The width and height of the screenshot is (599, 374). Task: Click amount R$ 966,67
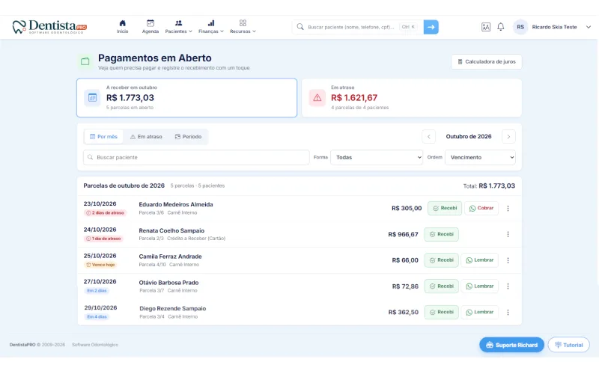click(403, 234)
